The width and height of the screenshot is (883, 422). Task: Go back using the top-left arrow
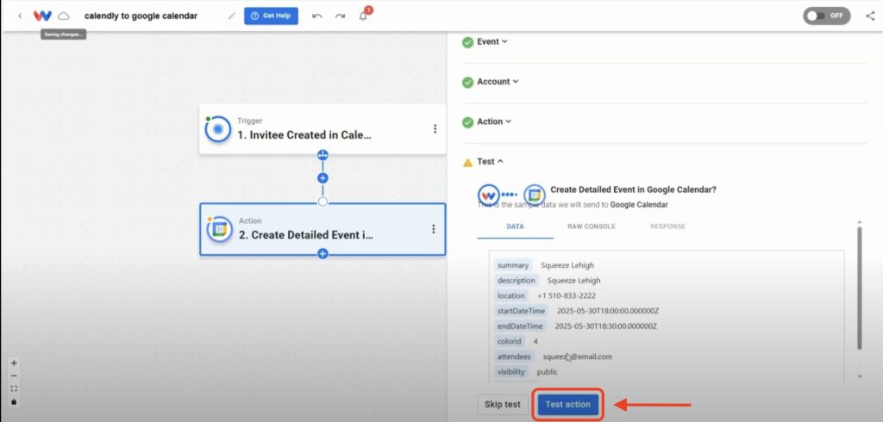21,16
